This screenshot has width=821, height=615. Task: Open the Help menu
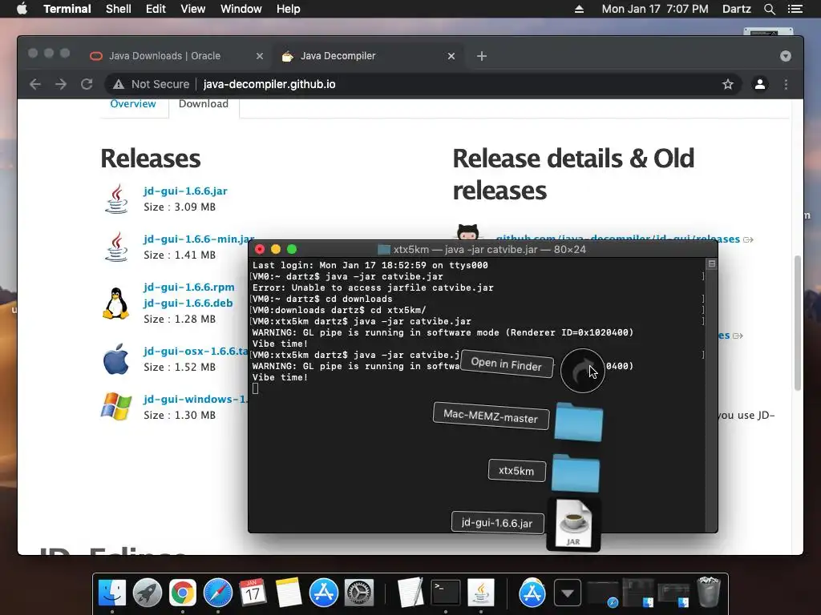(x=288, y=9)
